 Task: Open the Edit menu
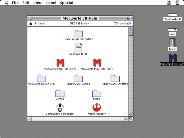tap(26, 3)
